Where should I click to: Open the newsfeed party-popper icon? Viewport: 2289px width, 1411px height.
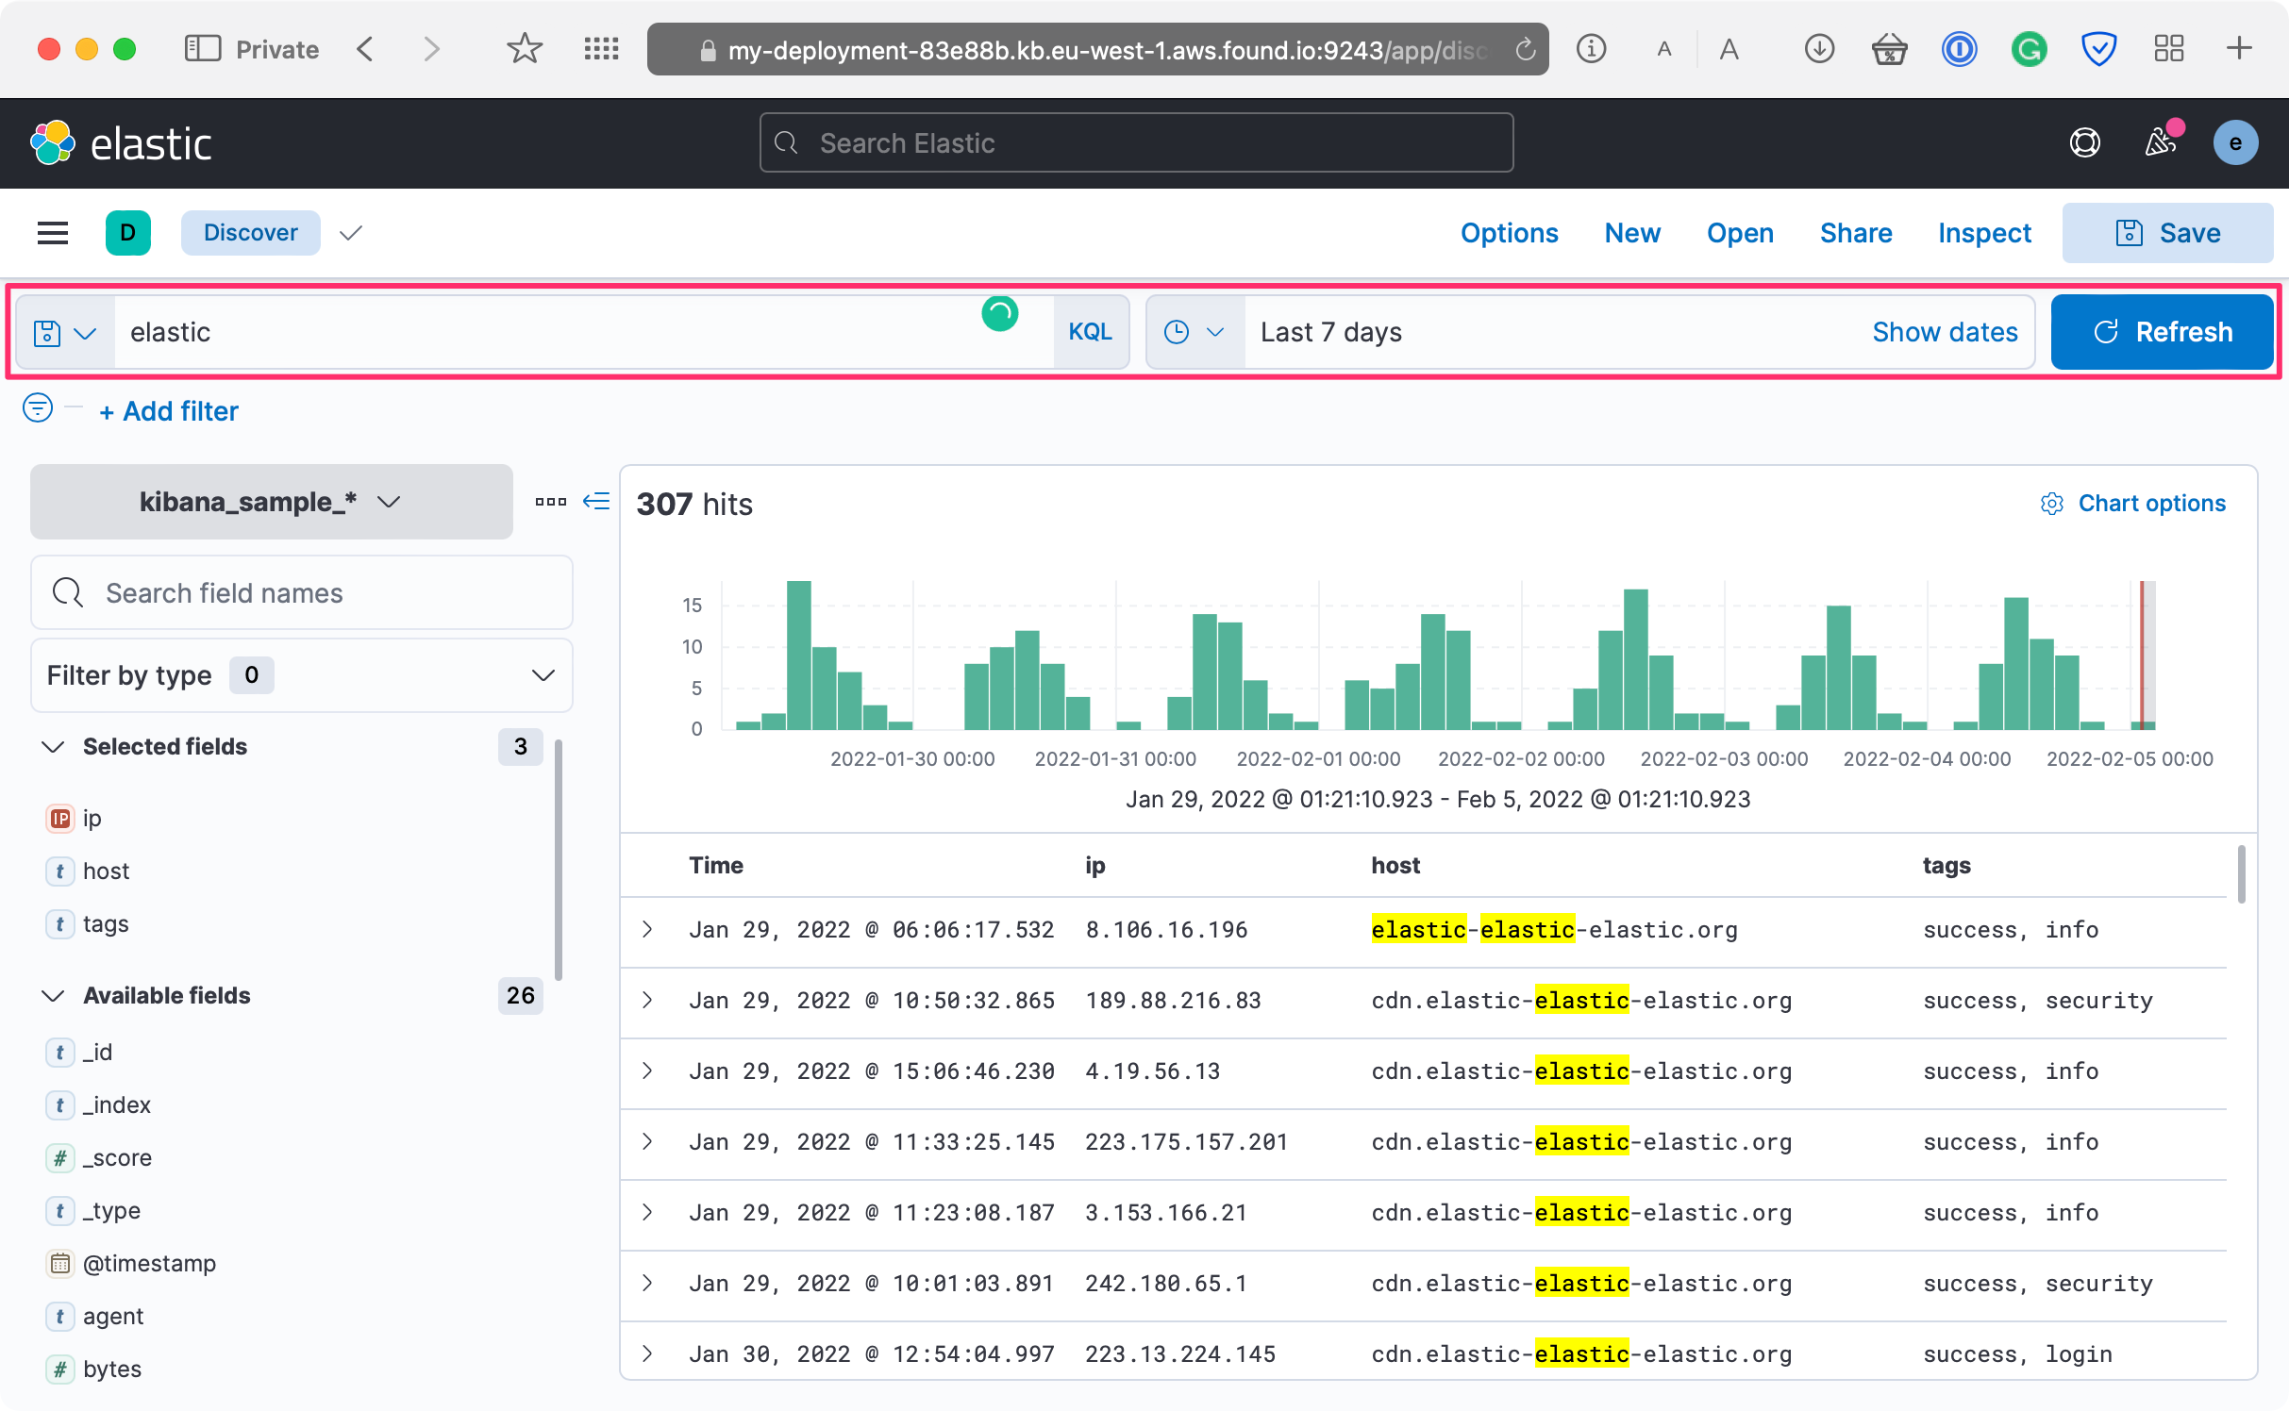[x=2160, y=142]
